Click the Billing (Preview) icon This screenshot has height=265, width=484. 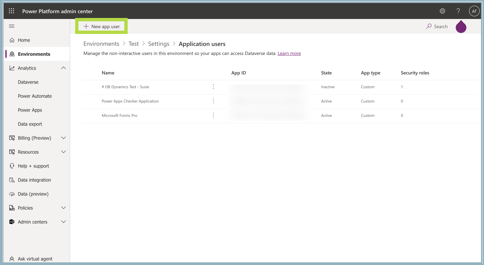click(12, 138)
